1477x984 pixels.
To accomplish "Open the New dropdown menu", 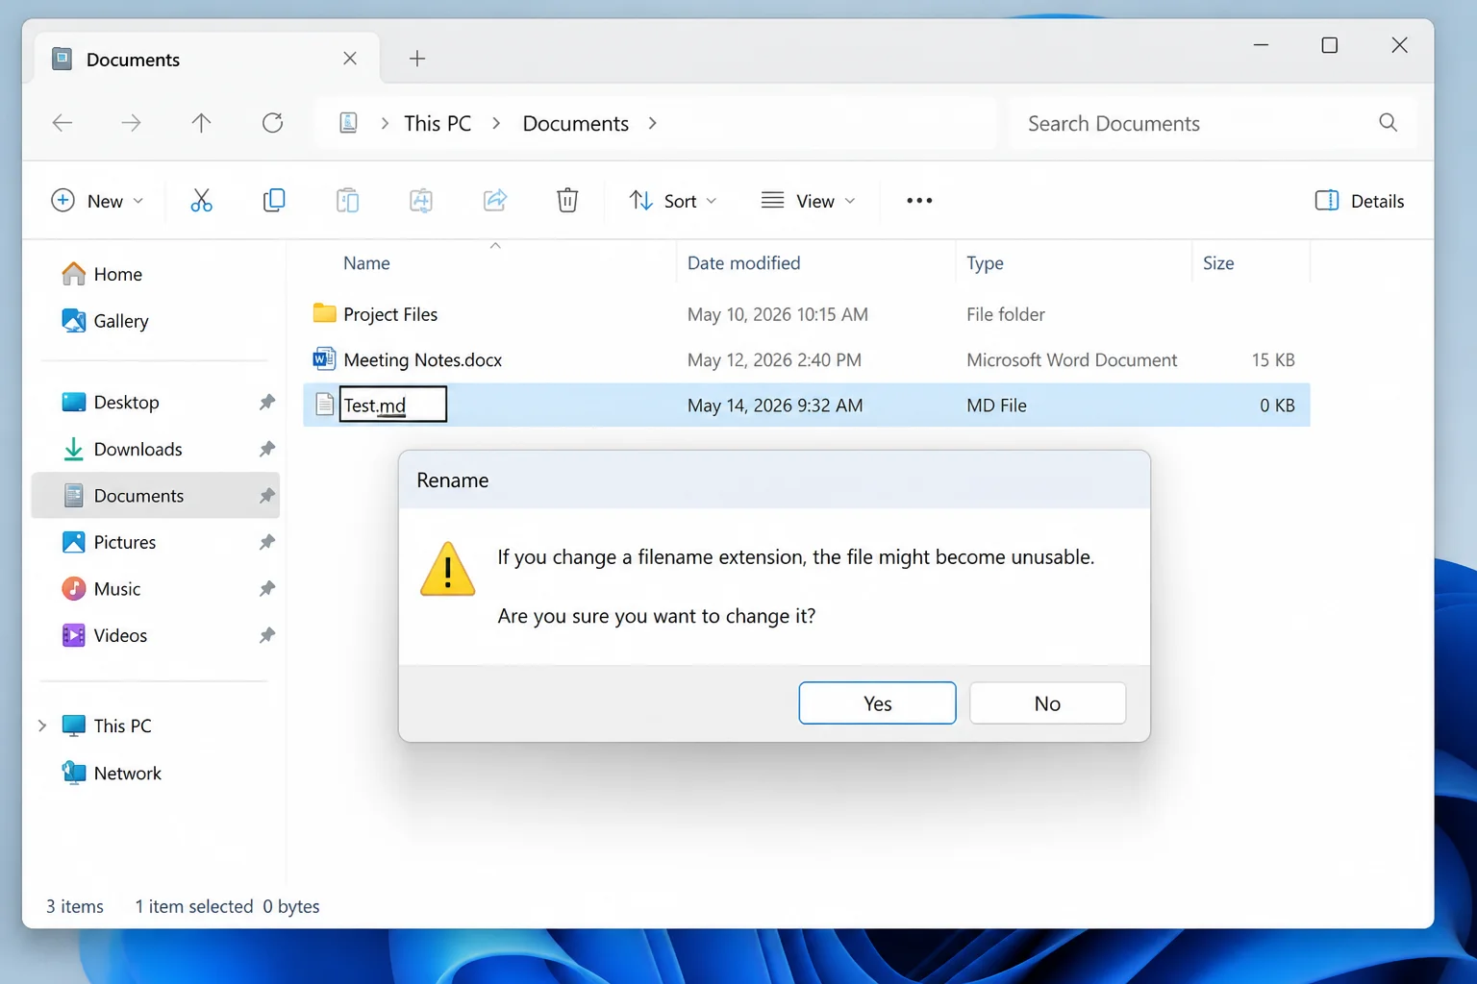I will [97, 201].
